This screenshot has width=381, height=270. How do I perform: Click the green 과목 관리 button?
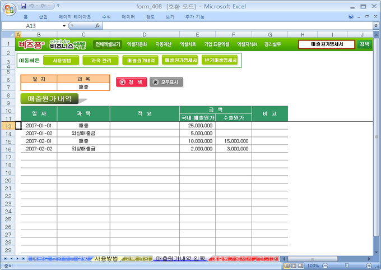[100, 60]
